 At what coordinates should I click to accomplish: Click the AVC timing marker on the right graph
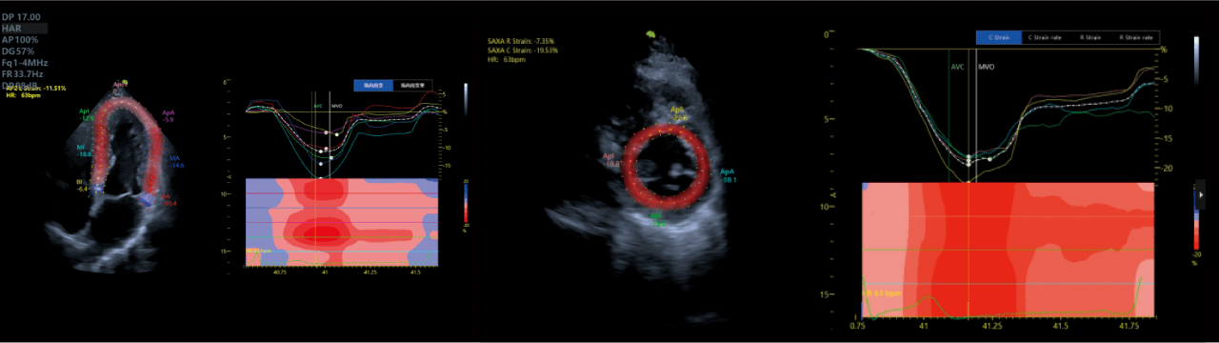[957, 69]
